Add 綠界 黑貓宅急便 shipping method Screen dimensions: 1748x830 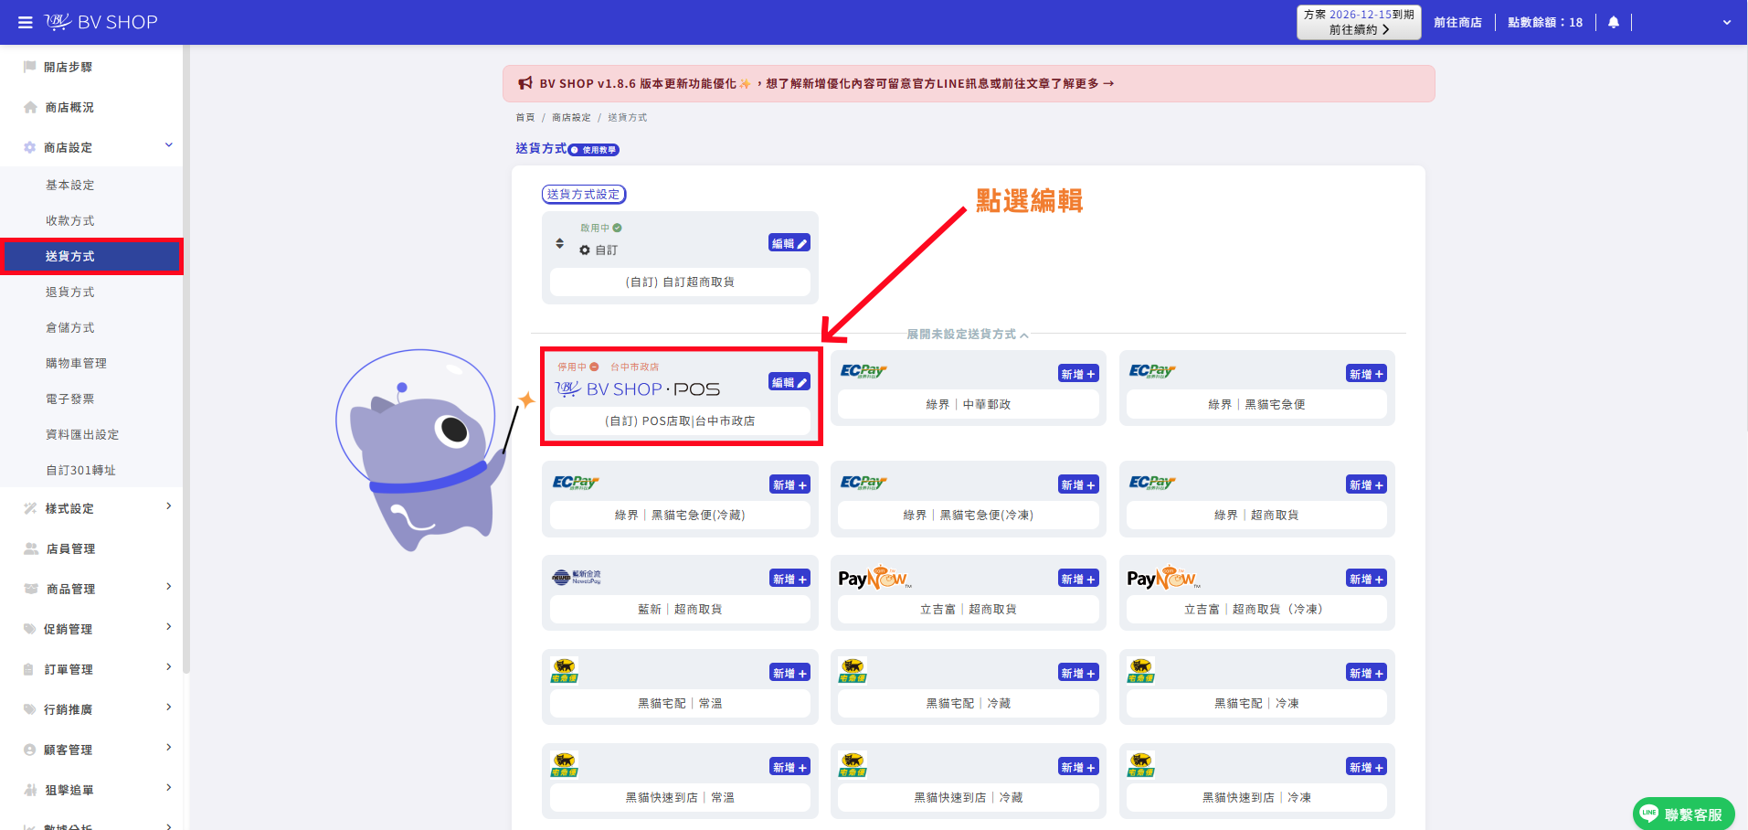[x=1367, y=374]
